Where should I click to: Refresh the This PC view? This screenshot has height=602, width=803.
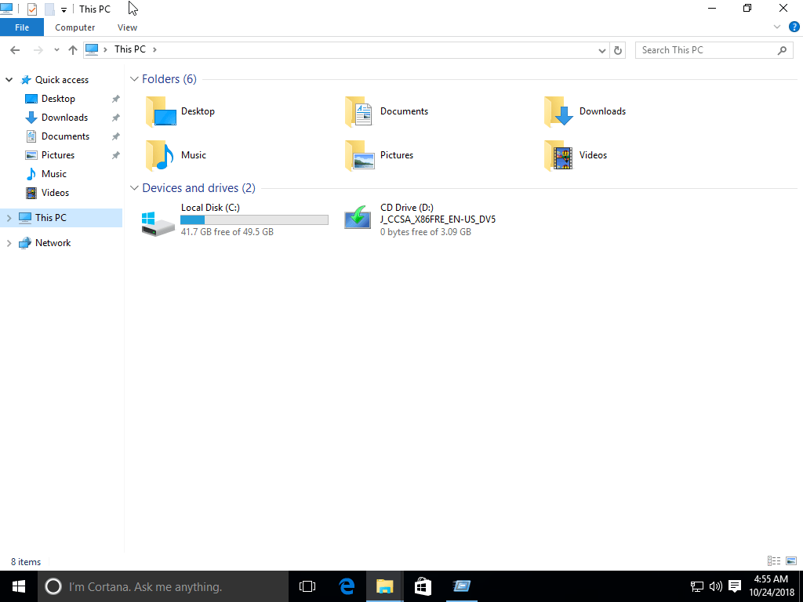[x=618, y=50]
